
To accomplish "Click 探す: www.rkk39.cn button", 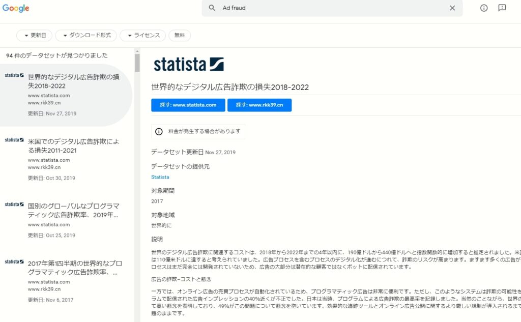I will [259, 105].
